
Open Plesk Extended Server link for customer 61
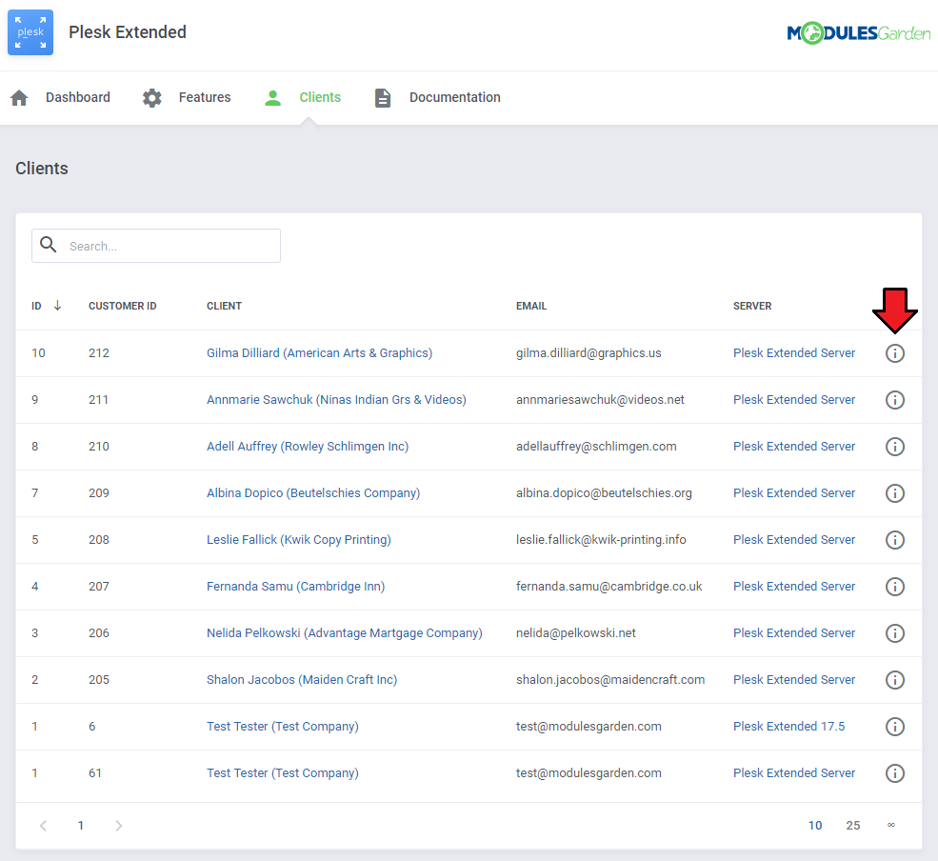coord(794,773)
